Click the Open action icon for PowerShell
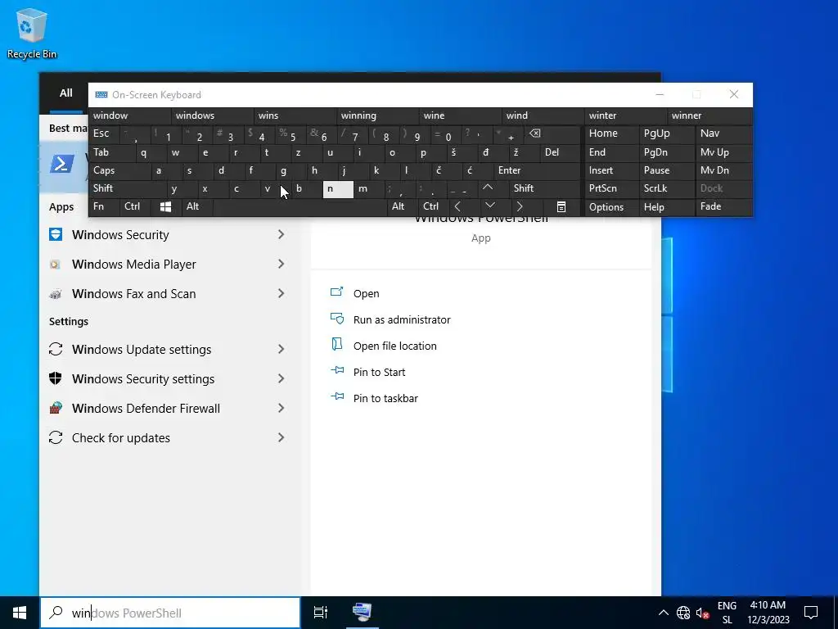The height and width of the screenshot is (629, 838). pos(336,292)
